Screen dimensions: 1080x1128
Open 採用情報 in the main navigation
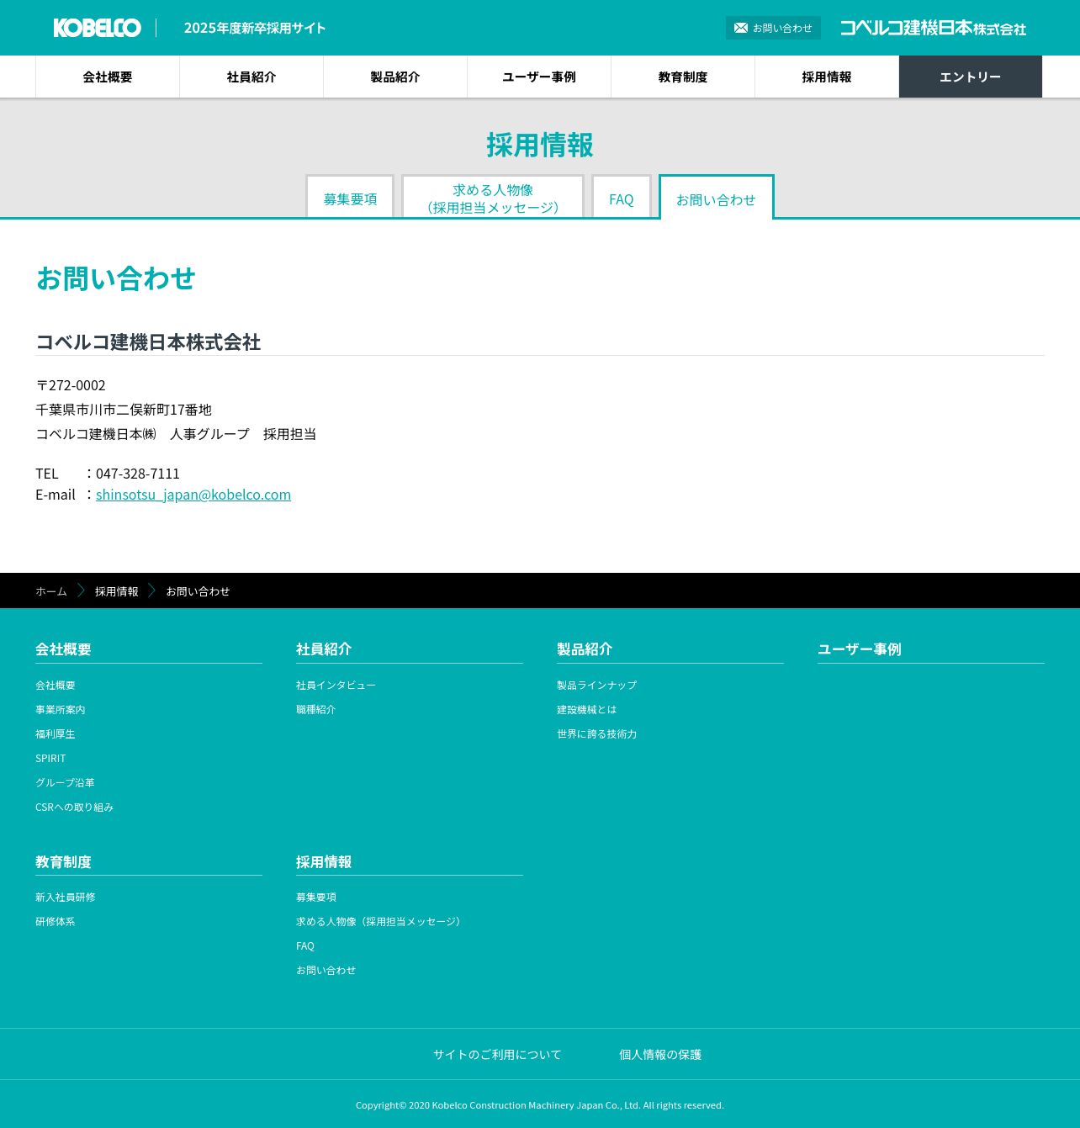[x=827, y=77]
